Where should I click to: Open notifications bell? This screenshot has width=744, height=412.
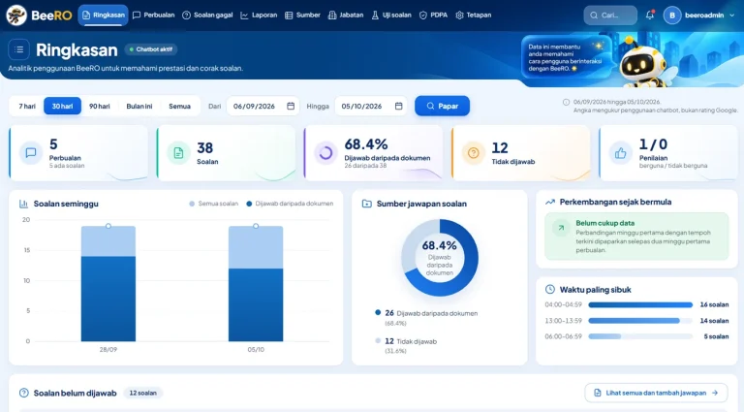tap(650, 16)
